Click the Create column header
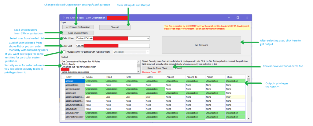This screenshot has width=313, height=126. pyautogui.click(x=95, y=77)
